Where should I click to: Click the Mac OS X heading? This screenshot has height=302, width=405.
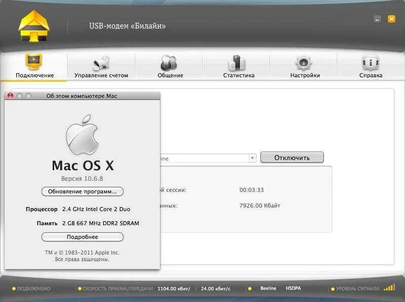pos(83,166)
